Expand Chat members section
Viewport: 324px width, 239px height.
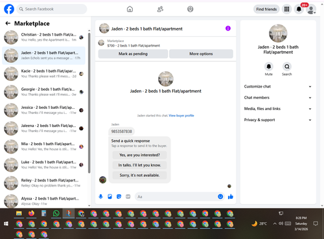click(x=278, y=98)
